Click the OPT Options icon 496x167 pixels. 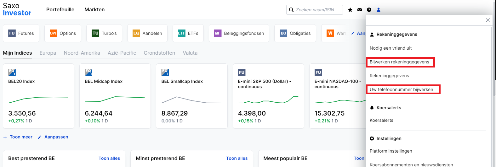[x=54, y=33]
